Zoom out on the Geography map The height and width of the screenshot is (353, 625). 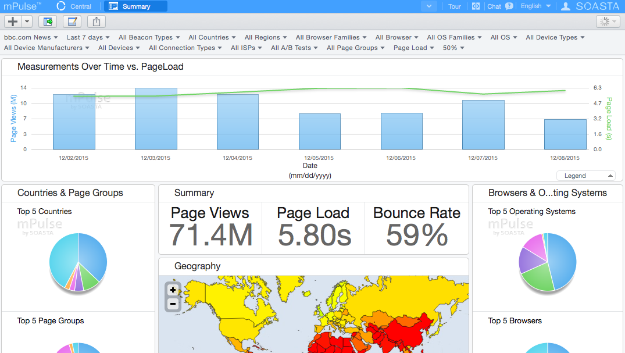click(x=173, y=304)
